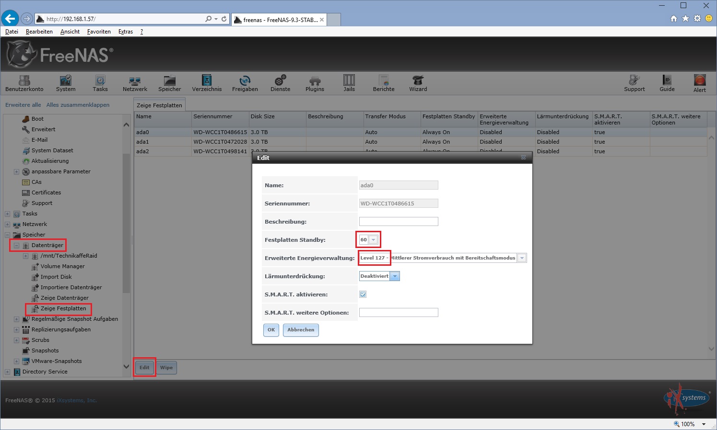Image resolution: width=717 pixels, height=430 pixels.
Task: Open the Support toolbar icon
Action: pyautogui.click(x=635, y=83)
